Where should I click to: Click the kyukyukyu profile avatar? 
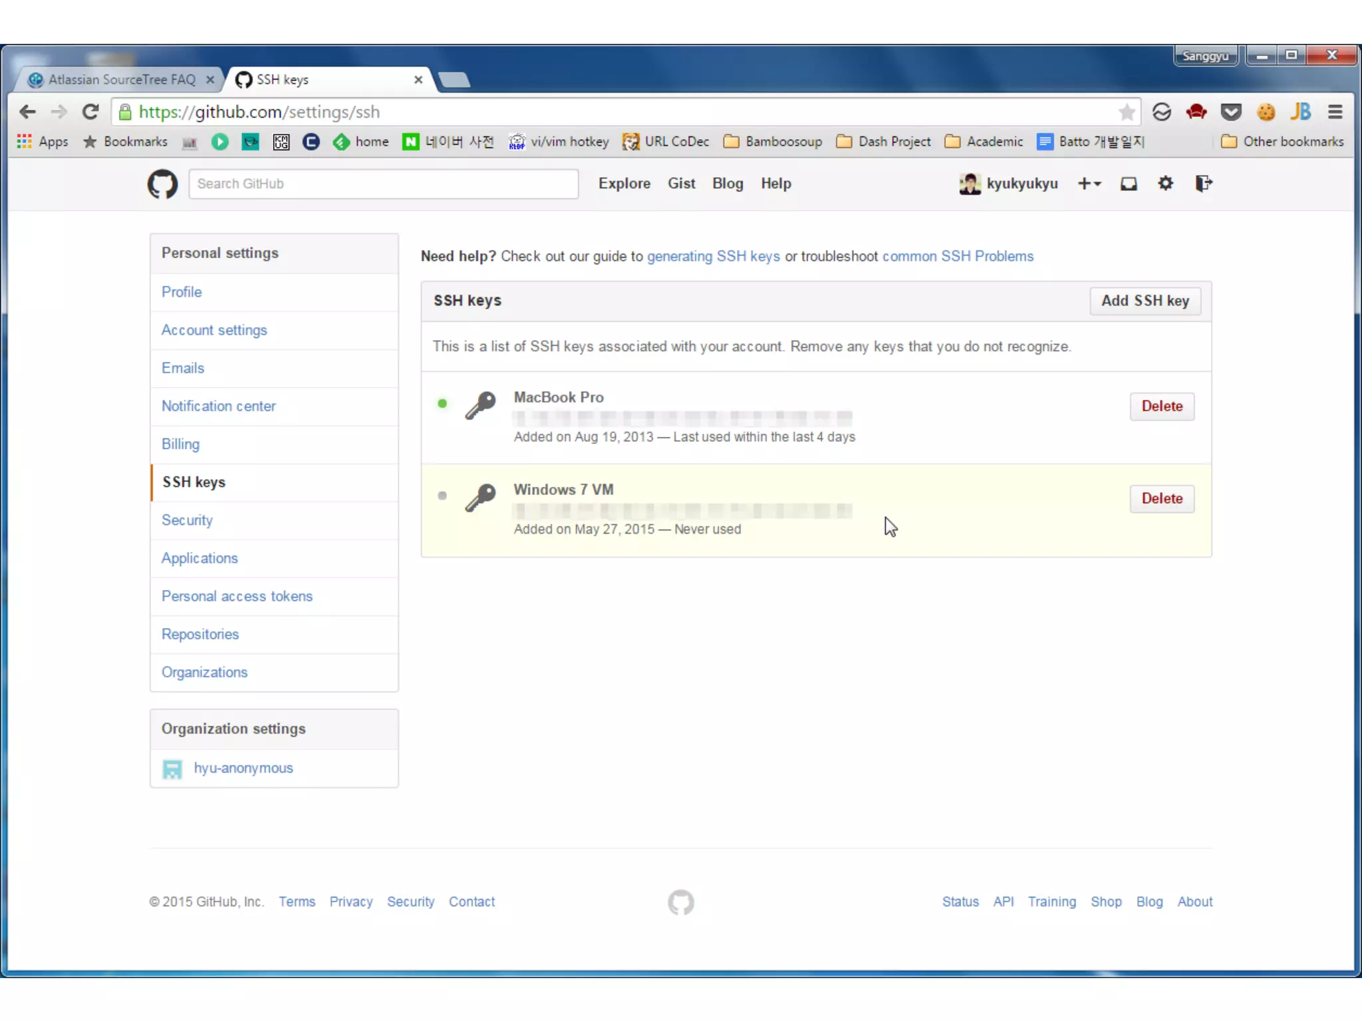click(x=970, y=184)
